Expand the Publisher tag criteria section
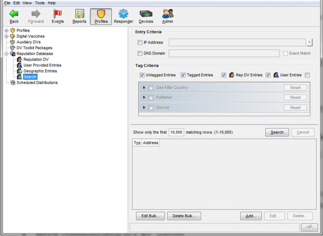The image size is (323, 236). click(x=145, y=97)
